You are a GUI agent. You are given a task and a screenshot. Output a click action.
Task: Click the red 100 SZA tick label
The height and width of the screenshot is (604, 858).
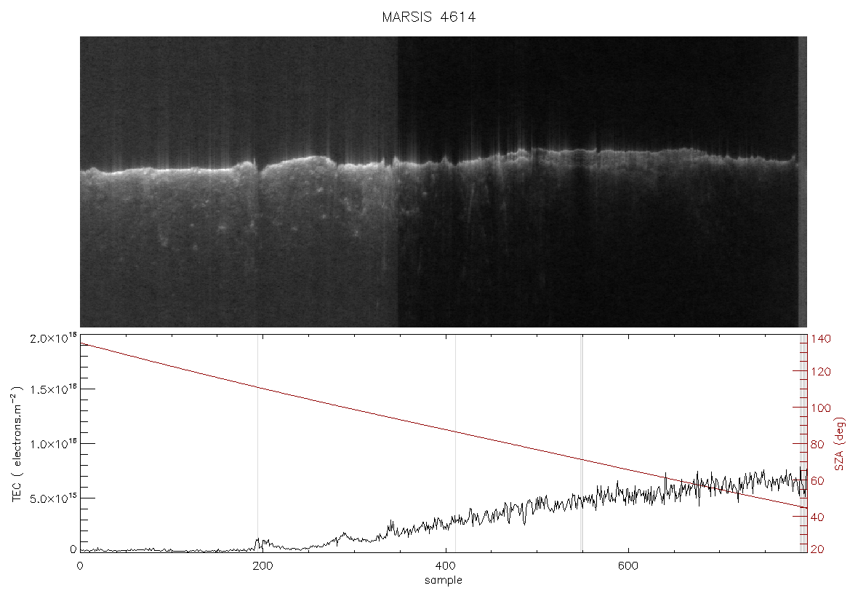(x=821, y=408)
